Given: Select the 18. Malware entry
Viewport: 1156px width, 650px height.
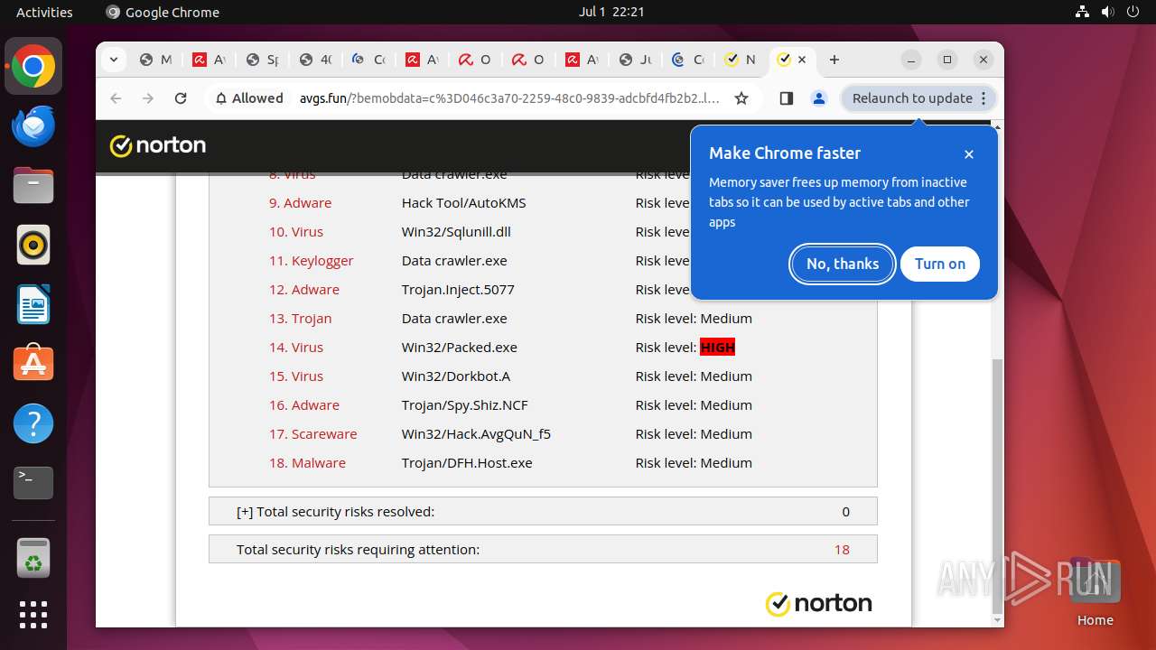Looking at the screenshot, I should tap(307, 462).
